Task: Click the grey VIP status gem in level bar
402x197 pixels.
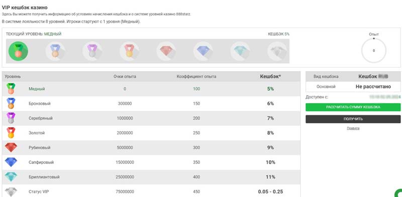Action: 277,51
